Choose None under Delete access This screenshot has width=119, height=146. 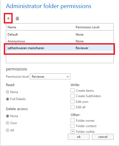[8, 116]
